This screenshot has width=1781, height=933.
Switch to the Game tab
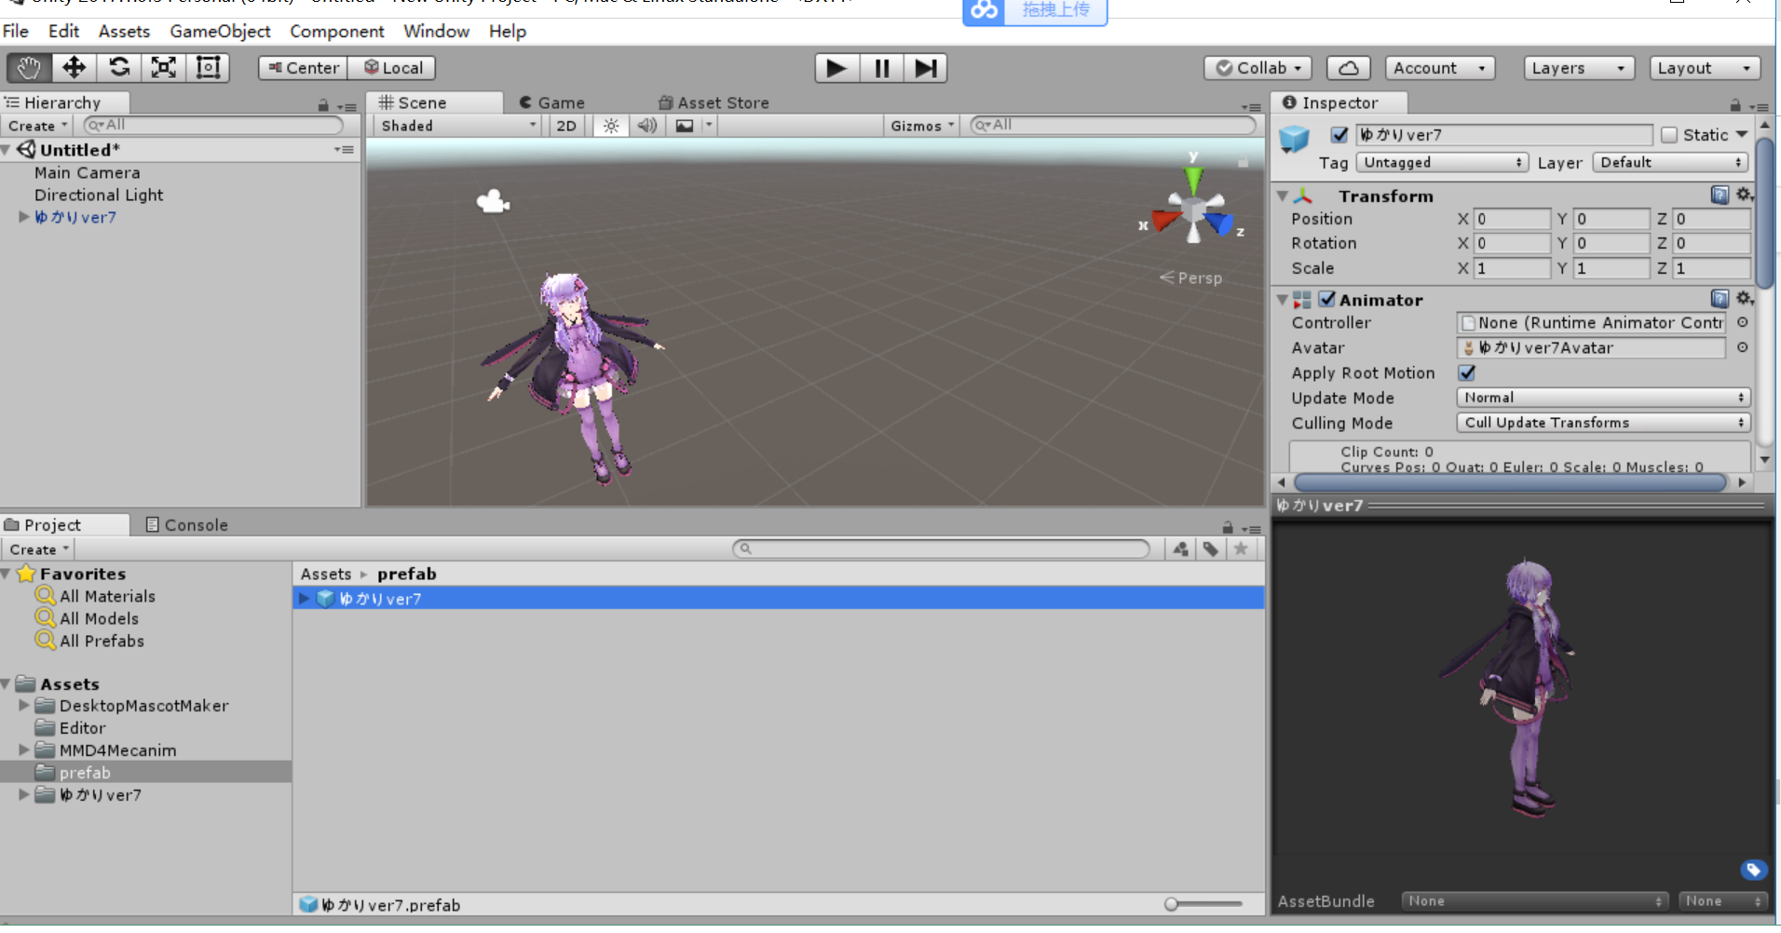point(551,102)
